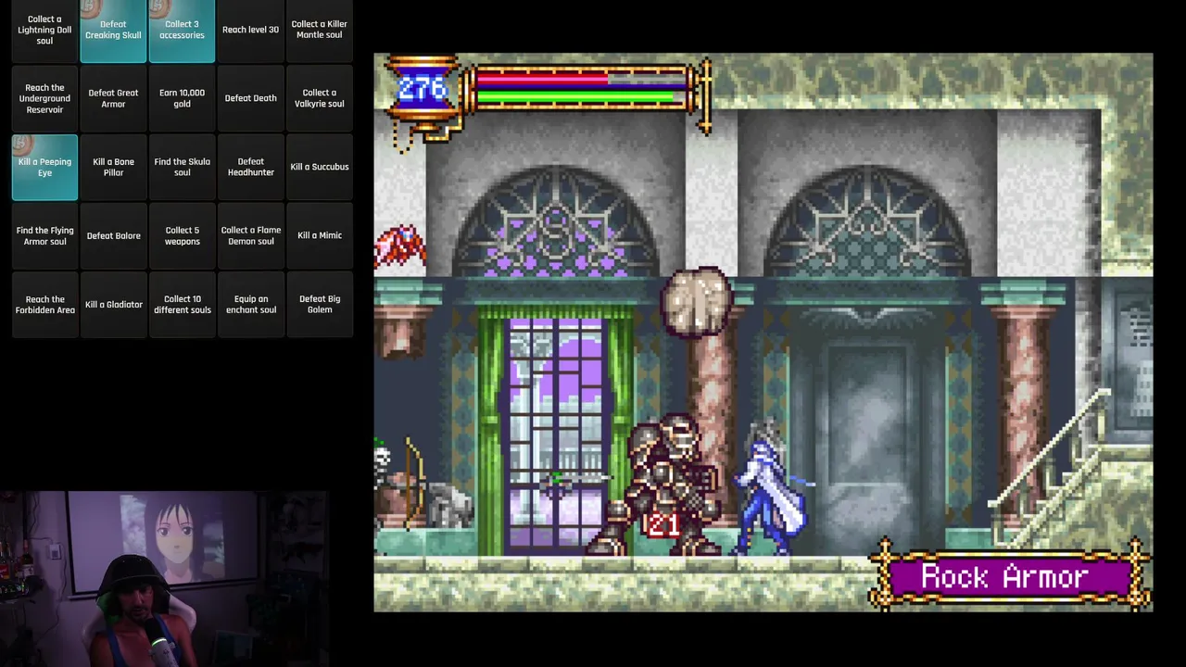
Task: Mark the Find the Skula soul goal
Action: point(182,167)
